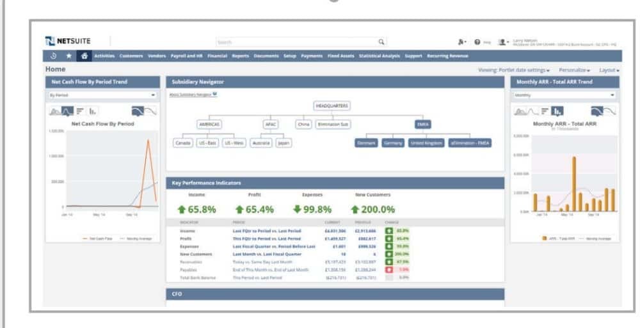
Task: Open the By Period dropdown
Action: pos(102,95)
